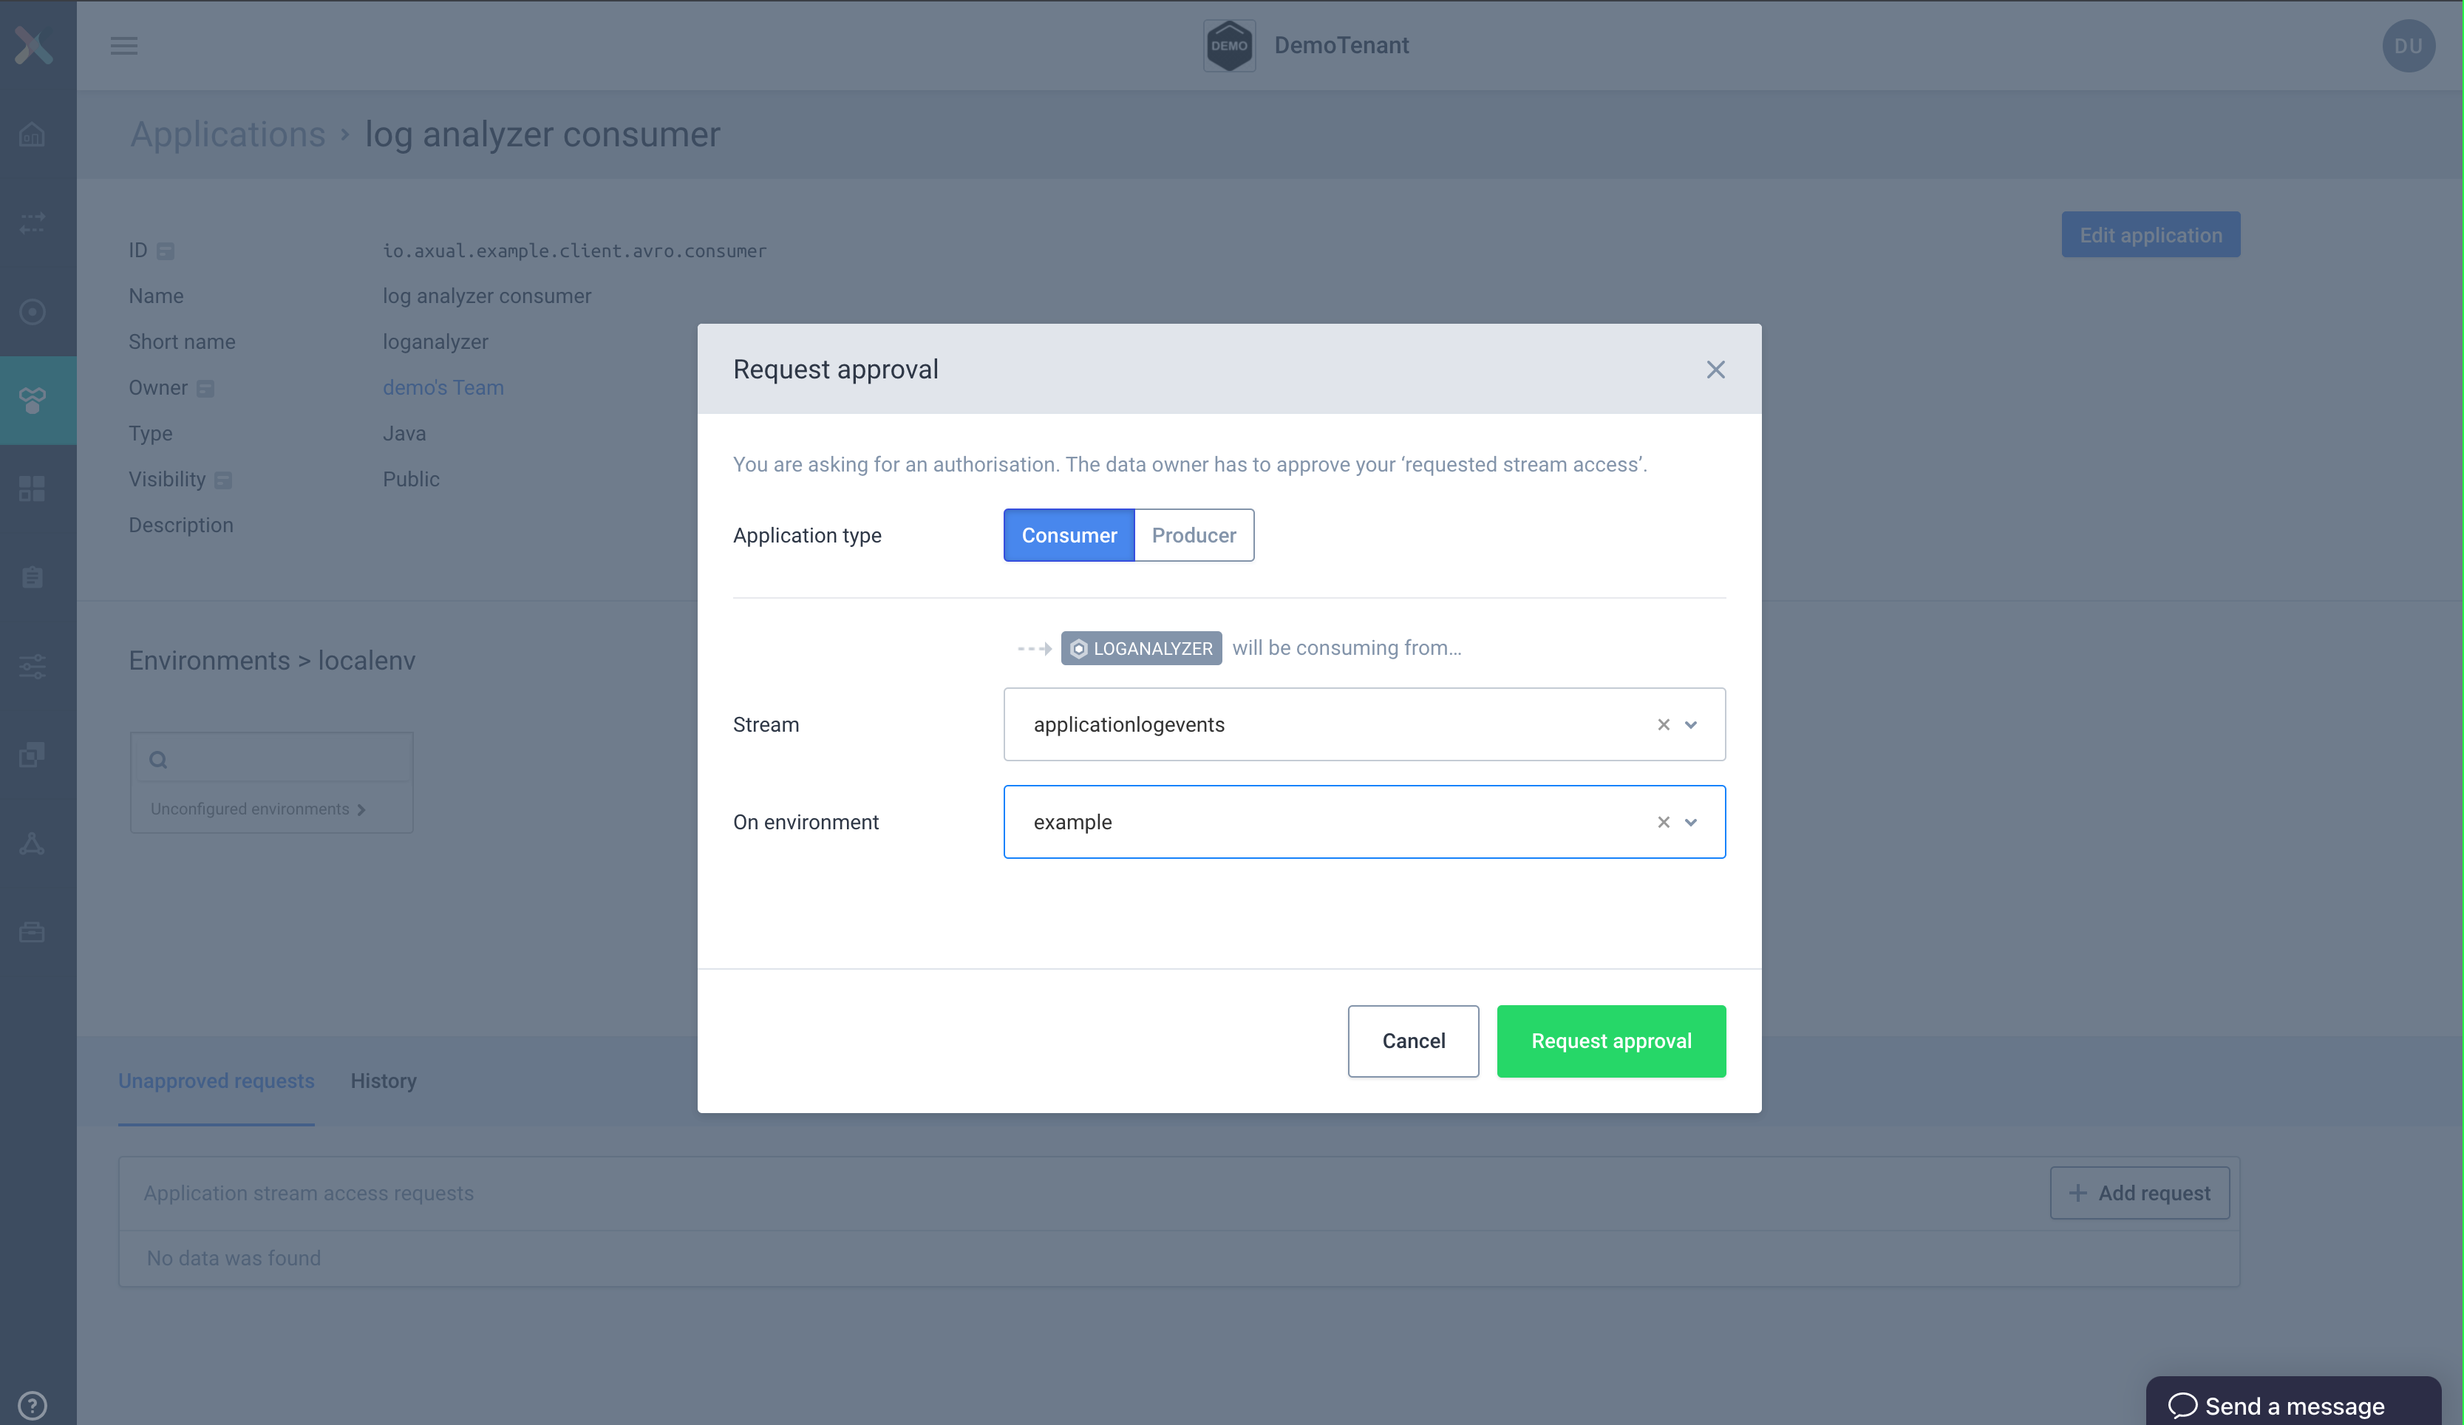Clear the On environment selection X
The image size is (2464, 1425).
[1663, 823]
